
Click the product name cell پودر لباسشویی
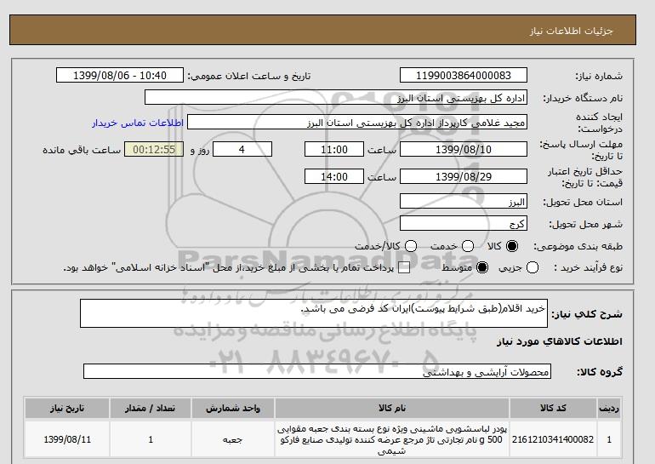point(392,440)
